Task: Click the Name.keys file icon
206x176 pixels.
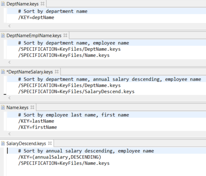Action: [3, 108]
